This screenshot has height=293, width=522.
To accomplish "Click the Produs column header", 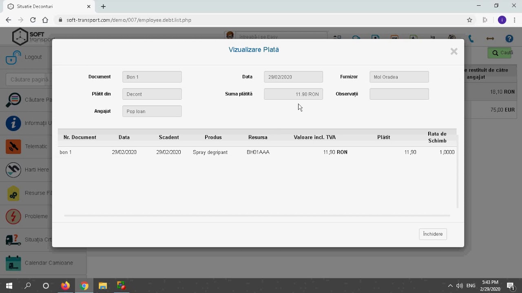I will point(213,137).
